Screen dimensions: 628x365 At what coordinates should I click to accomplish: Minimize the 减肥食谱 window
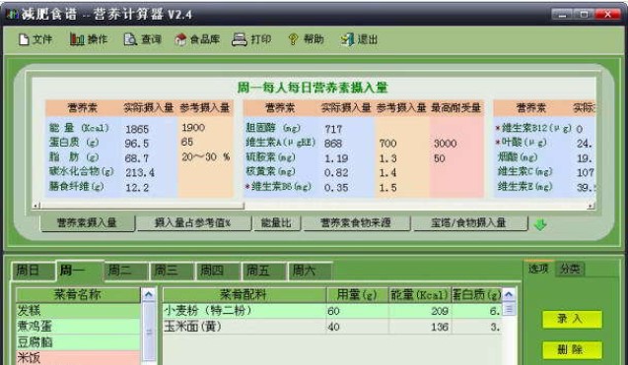tap(563, 15)
